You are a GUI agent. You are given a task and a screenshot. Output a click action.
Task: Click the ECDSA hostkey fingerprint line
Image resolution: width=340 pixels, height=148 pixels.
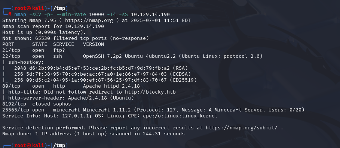[x=102, y=74]
